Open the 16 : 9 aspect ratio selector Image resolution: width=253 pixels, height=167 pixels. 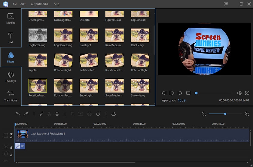[x=181, y=100]
